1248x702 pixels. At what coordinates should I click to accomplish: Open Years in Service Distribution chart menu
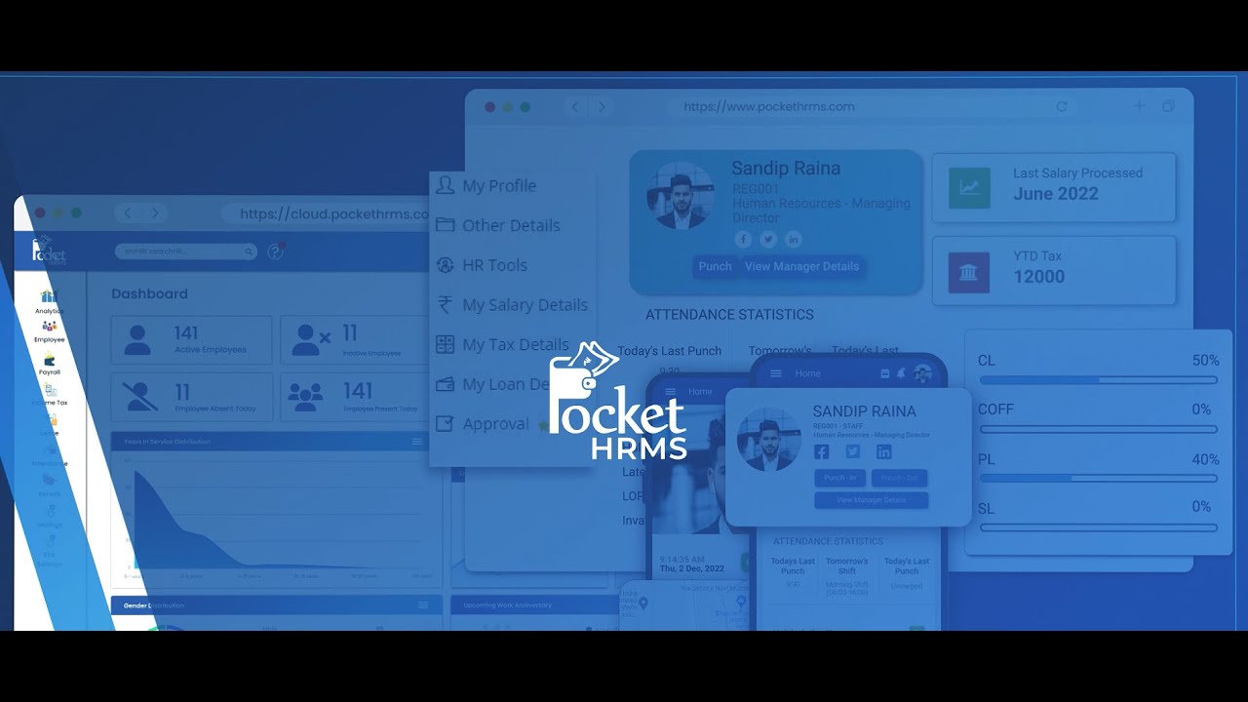click(x=417, y=442)
